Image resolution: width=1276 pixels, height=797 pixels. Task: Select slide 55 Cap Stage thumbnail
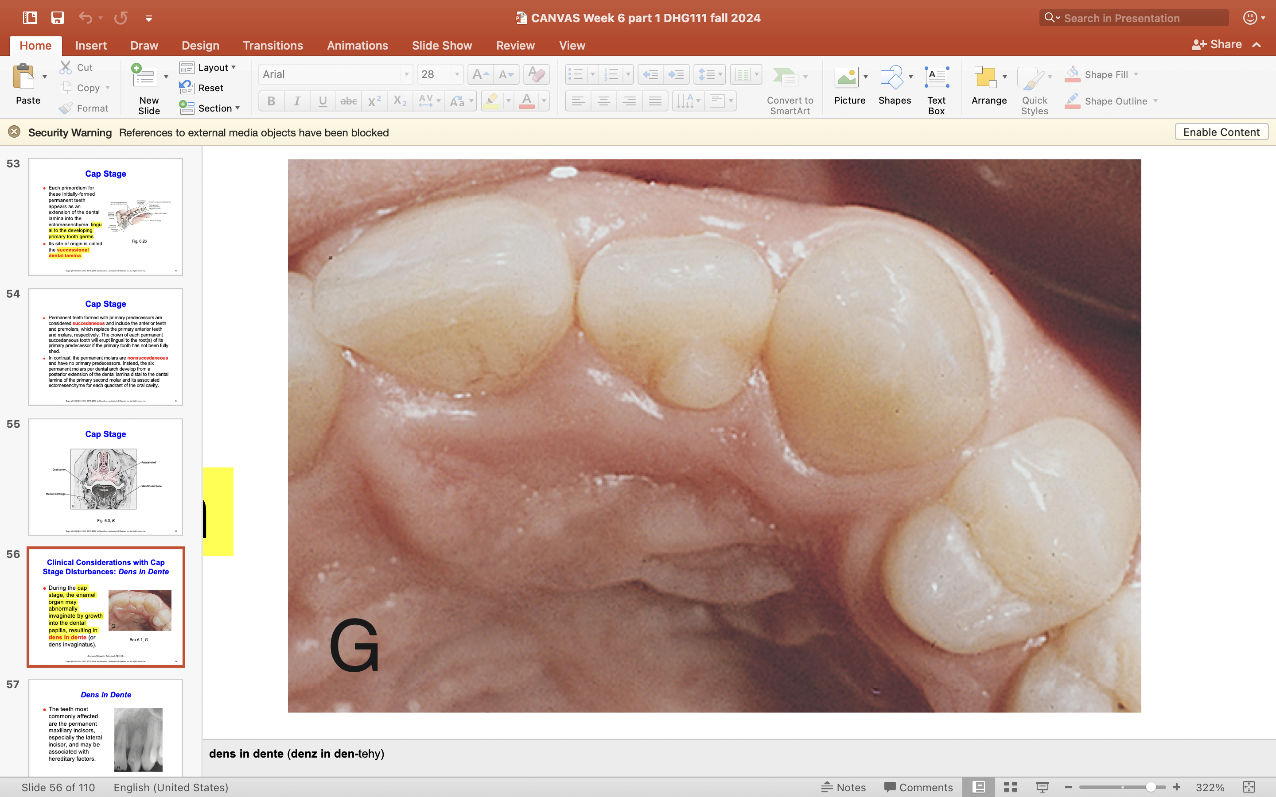point(105,477)
